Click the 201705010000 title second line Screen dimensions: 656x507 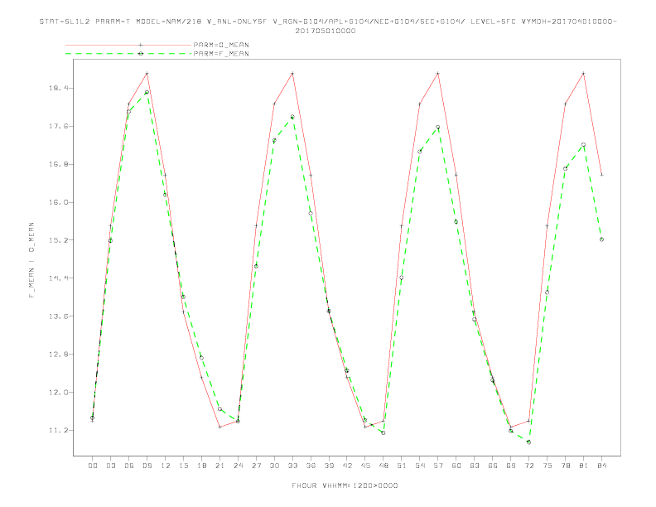tap(326, 31)
